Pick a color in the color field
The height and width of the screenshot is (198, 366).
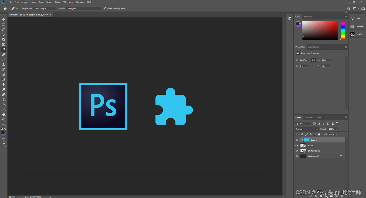pos(320,30)
